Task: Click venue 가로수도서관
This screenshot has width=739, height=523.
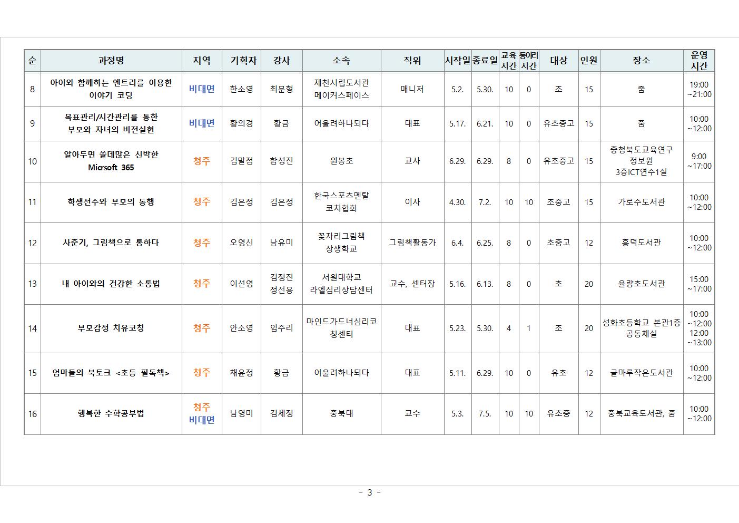Action: pos(641,202)
